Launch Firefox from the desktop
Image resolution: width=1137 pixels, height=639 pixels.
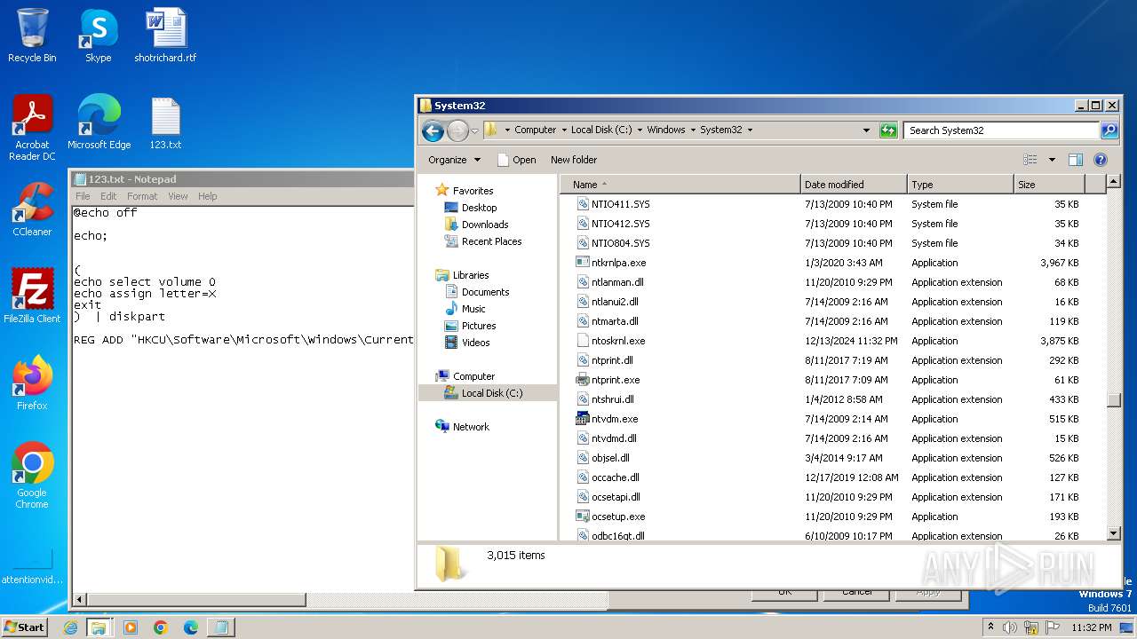point(32,383)
